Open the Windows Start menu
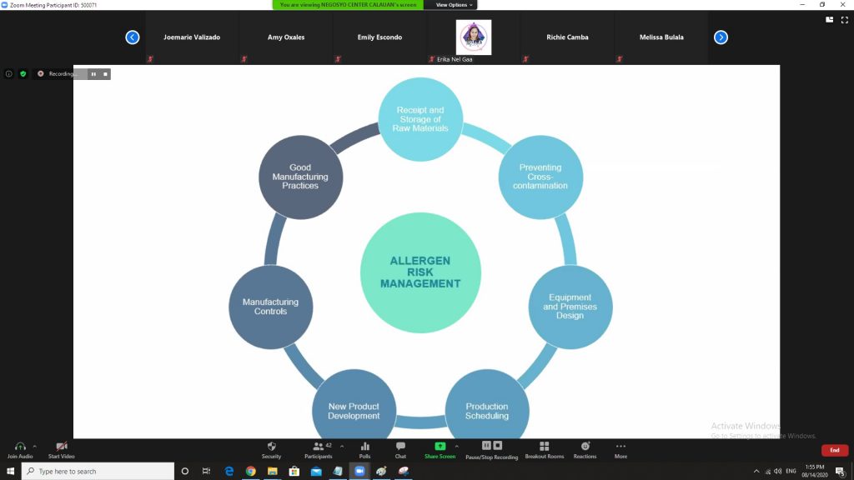 pos(9,471)
